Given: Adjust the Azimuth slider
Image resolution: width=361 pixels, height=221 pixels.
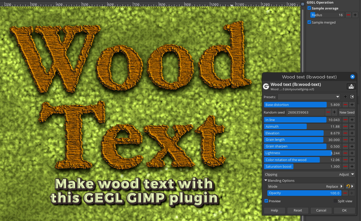Looking at the screenshot, I should click(303, 126).
